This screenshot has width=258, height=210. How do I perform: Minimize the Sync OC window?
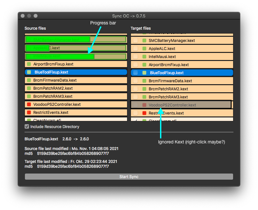(x=29, y=16)
